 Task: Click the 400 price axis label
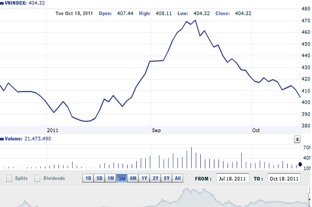[x=306, y=102]
